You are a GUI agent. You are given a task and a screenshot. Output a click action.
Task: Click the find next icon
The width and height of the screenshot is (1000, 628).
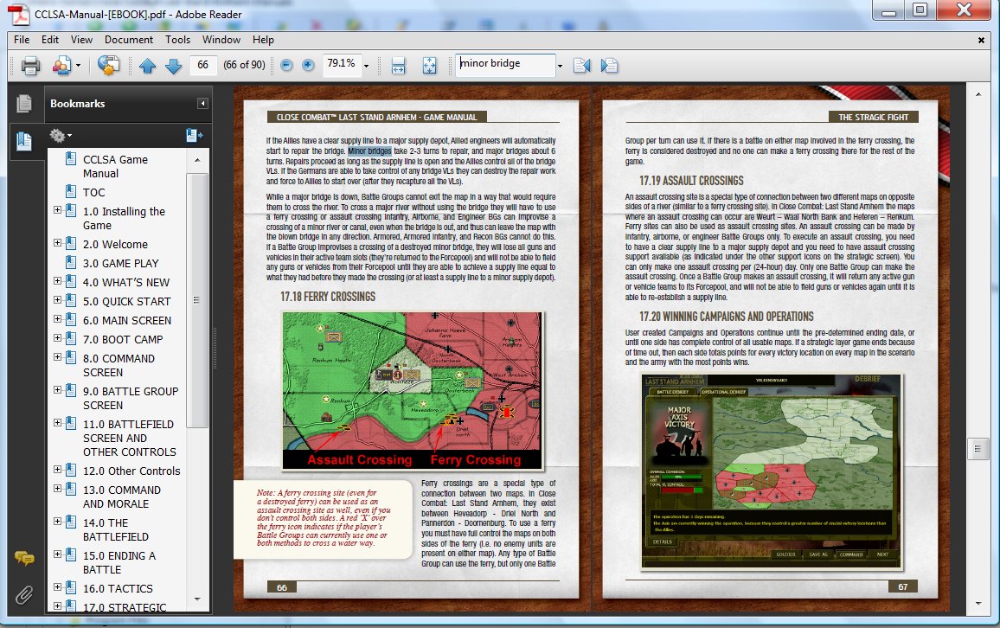point(609,65)
